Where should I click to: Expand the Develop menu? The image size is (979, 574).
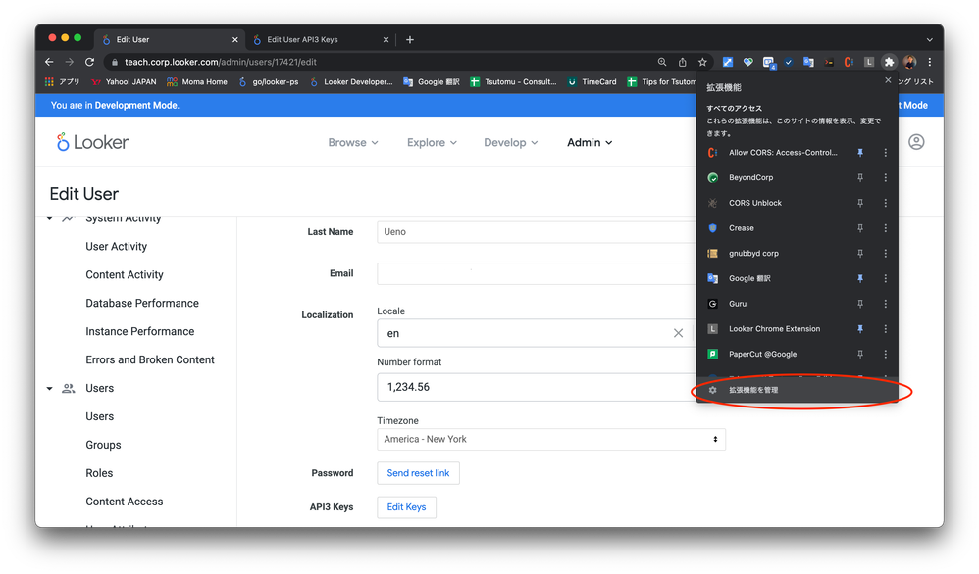510,142
